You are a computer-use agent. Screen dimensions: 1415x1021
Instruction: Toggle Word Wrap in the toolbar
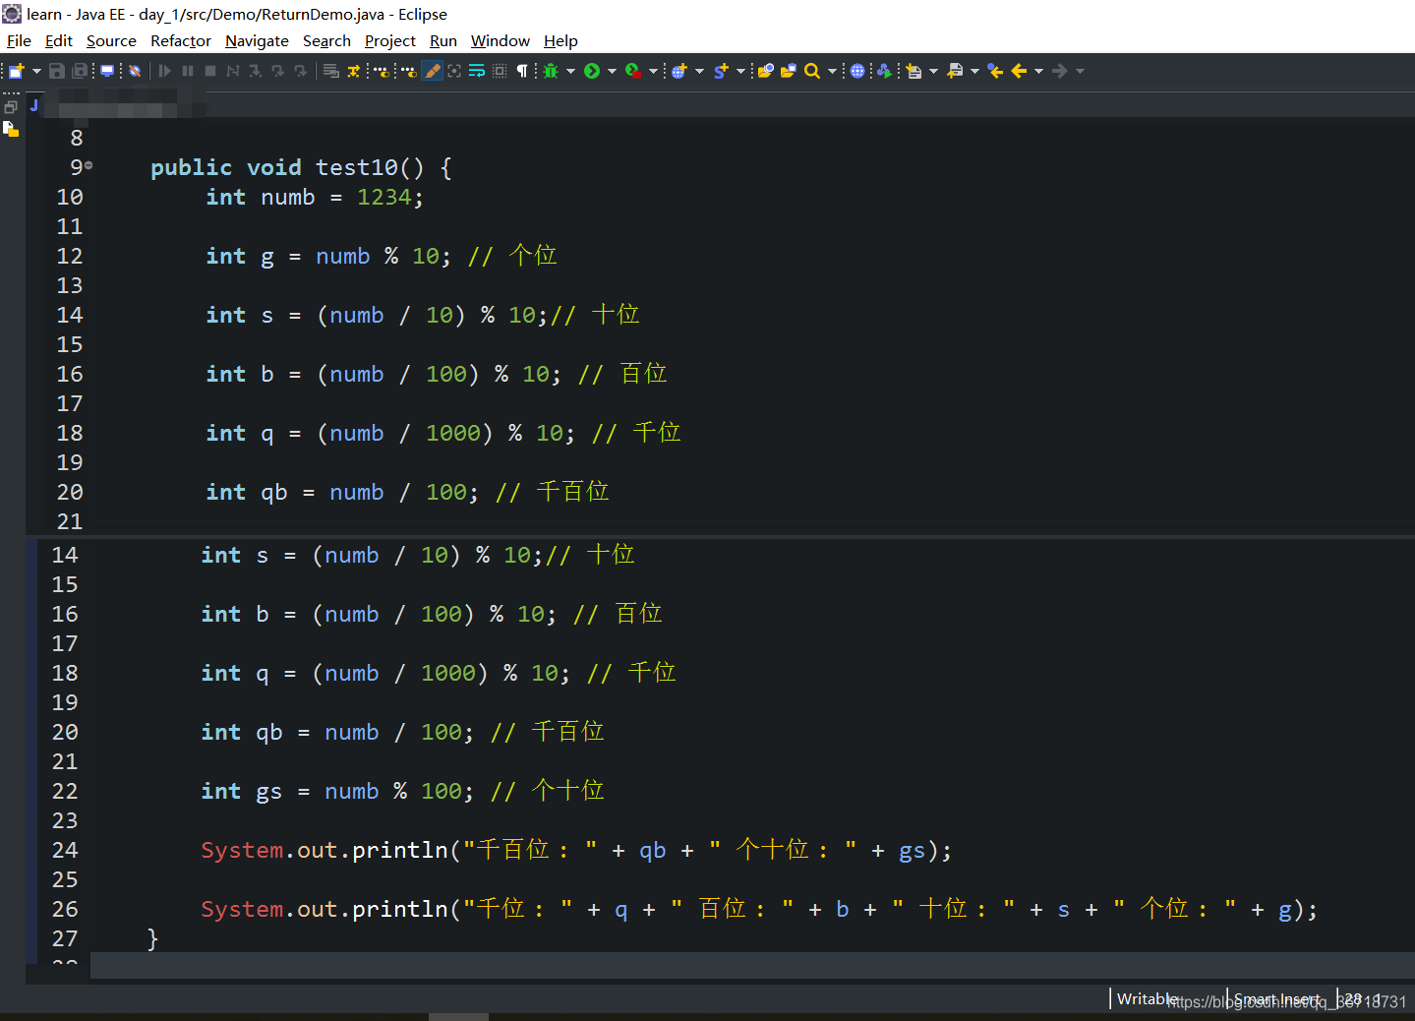coord(477,71)
